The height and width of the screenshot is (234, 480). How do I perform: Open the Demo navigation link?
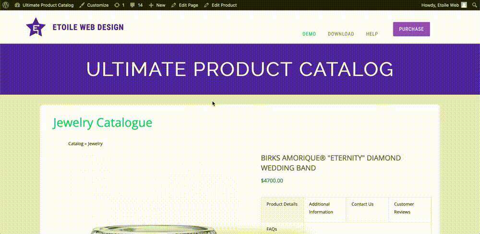coord(309,34)
